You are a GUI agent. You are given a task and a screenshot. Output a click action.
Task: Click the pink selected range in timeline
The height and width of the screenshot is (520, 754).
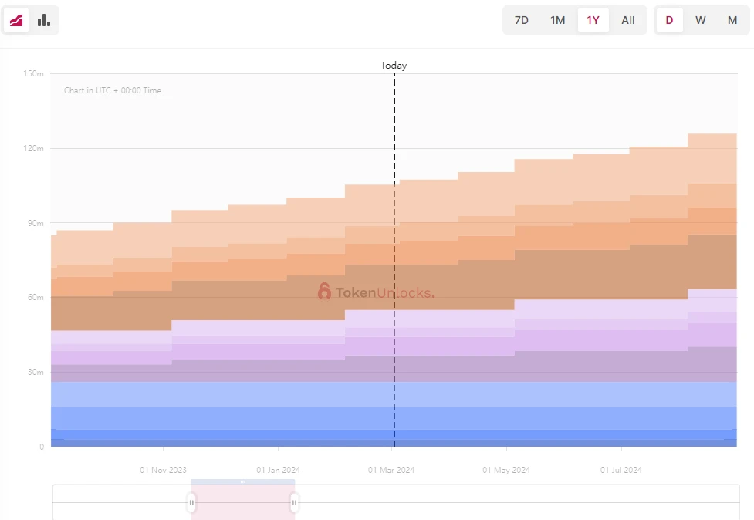pyautogui.click(x=242, y=505)
